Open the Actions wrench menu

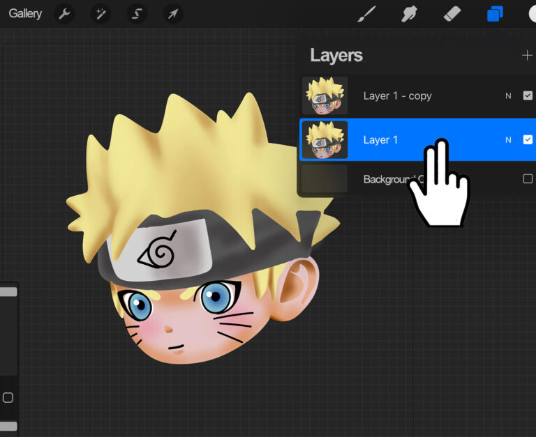[x=64, y=14]
